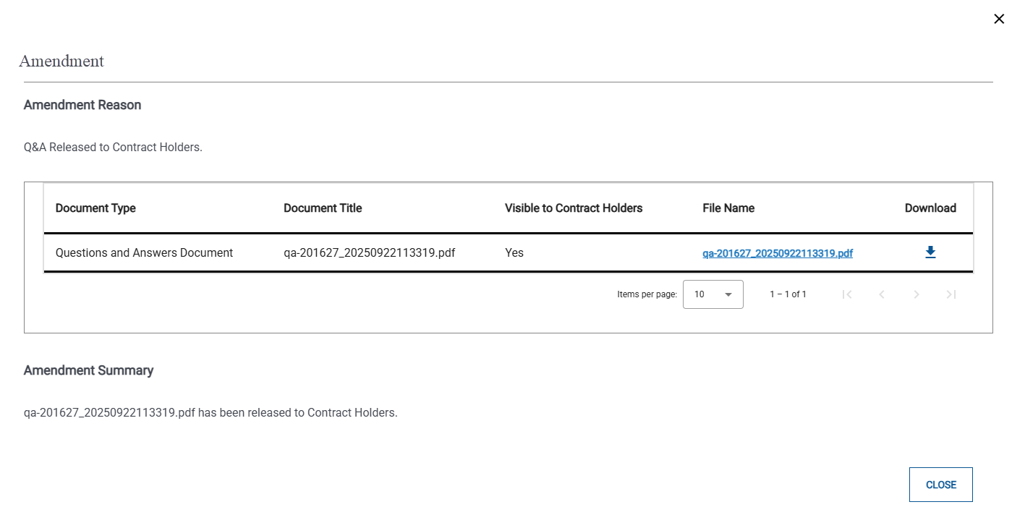Go to the next page of documents
The width and height of the screenshot is (1012, 515).
click(917, 294)
